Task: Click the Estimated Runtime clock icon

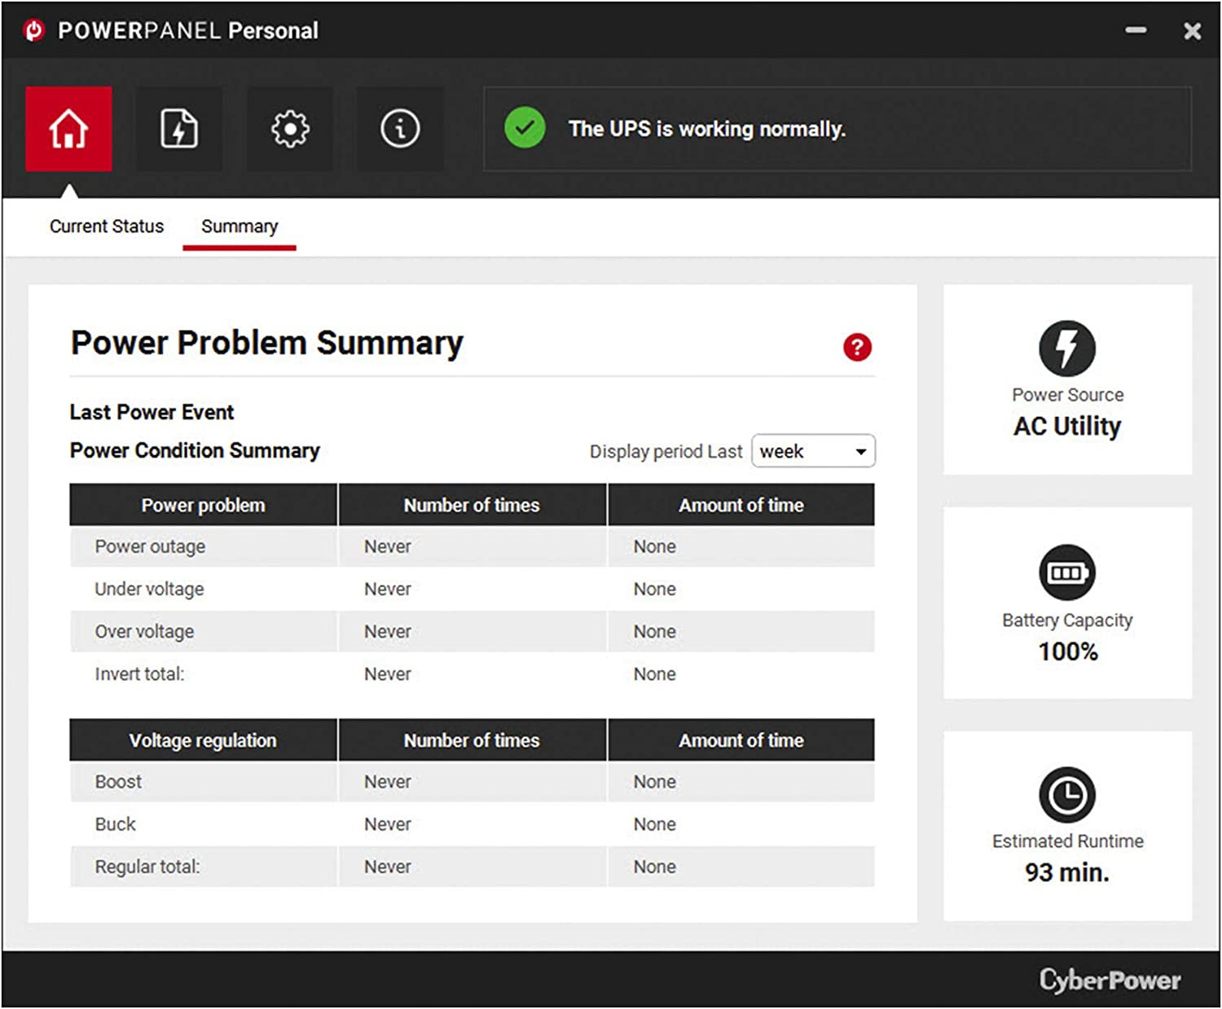Action: (1066, 795)
